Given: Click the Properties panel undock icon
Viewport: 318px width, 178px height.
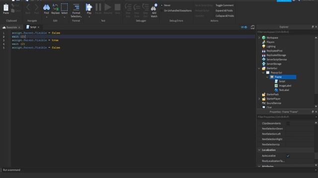Looking at the screenshot, I should click(313, 112).
